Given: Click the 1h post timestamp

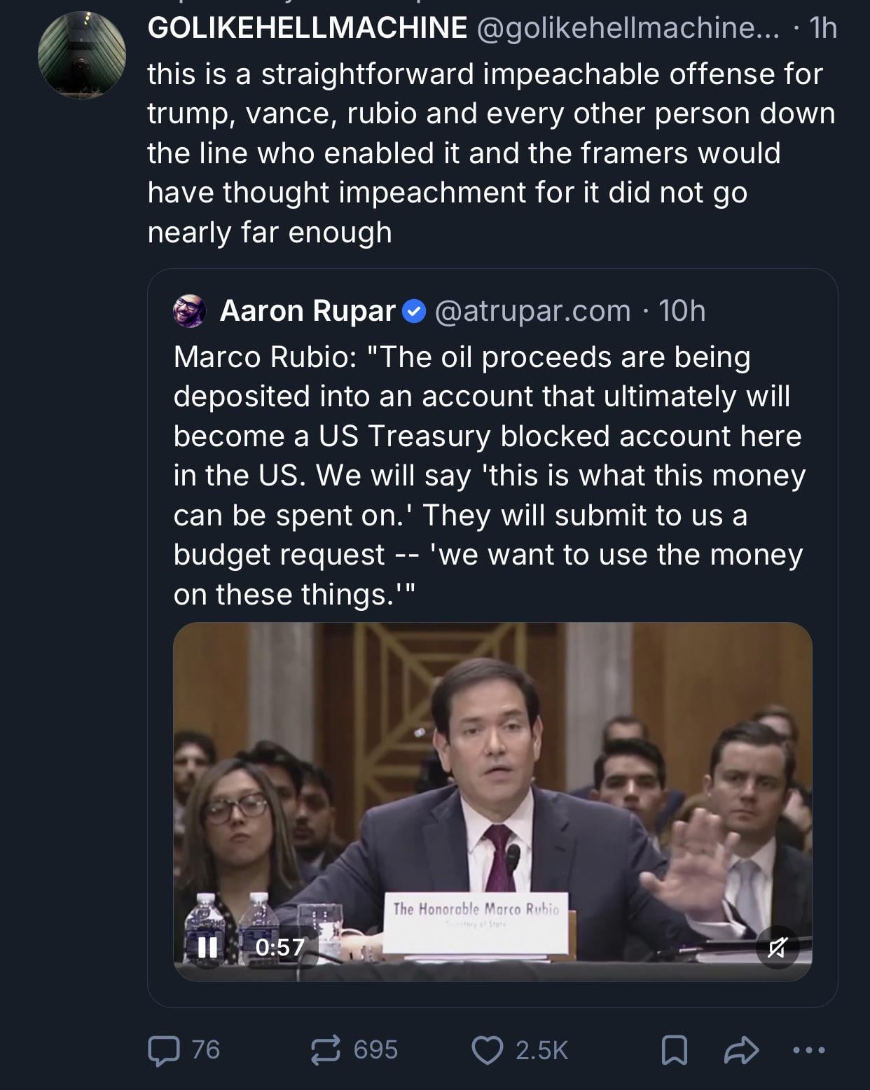Looking at the screenshot, I should coord(822,28).
